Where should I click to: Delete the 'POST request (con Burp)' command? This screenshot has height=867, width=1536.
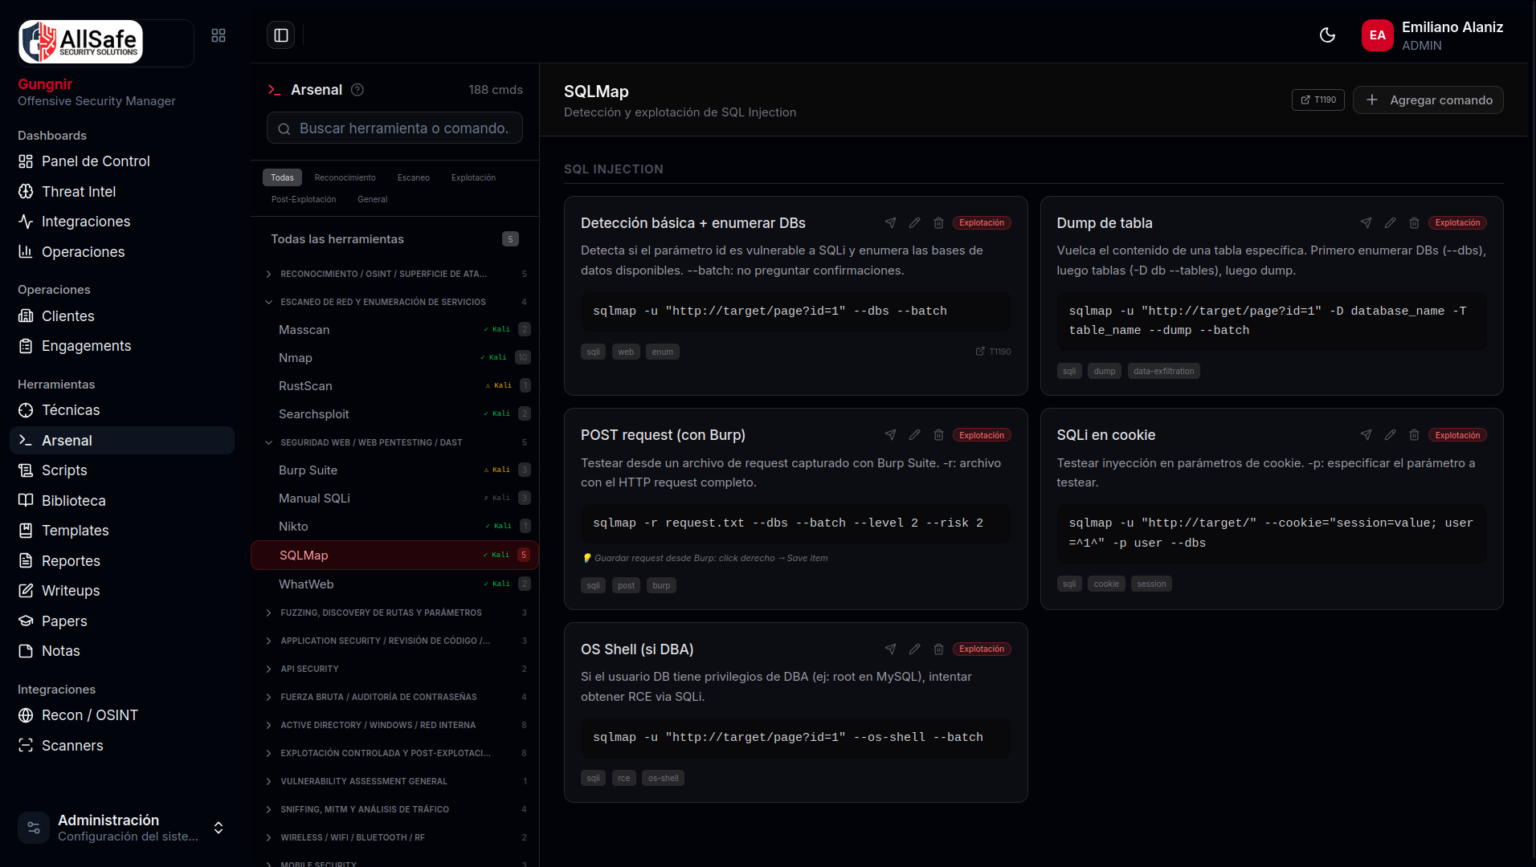(938, 435)
